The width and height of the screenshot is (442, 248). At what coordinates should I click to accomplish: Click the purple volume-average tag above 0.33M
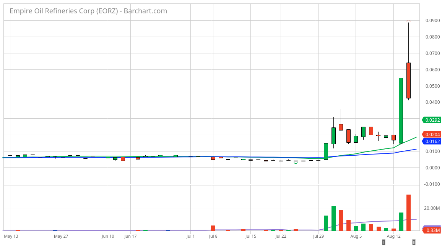pos(432,226)
